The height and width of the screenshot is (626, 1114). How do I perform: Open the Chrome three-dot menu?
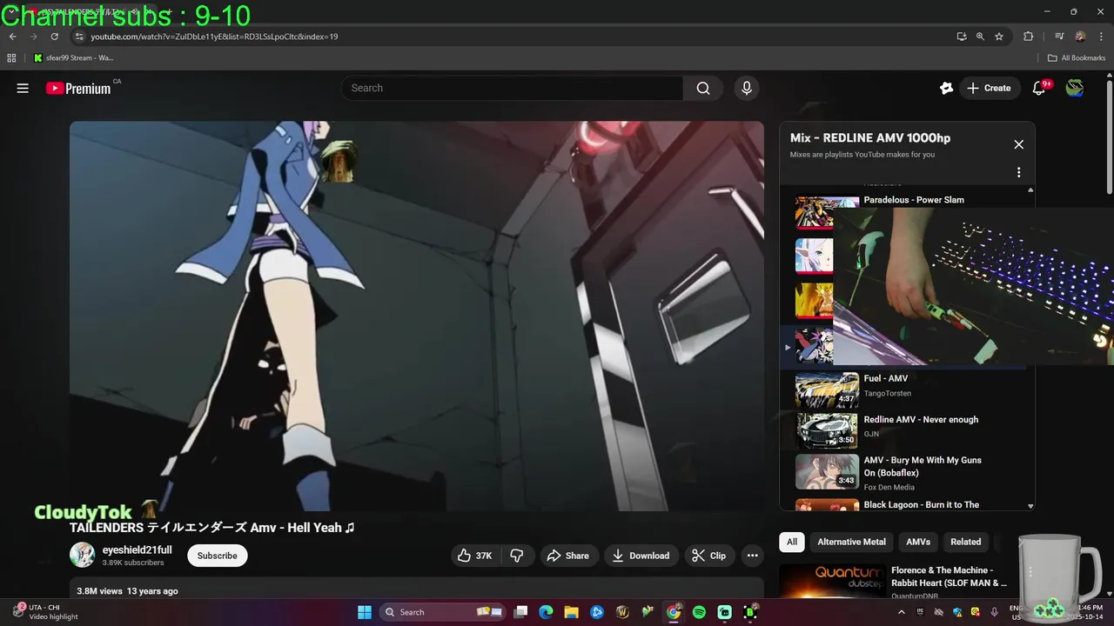coord(1100,37)
